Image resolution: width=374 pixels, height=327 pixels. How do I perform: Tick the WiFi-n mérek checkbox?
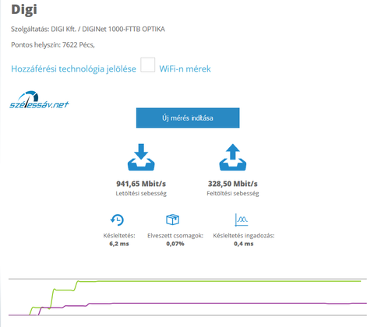148,65
